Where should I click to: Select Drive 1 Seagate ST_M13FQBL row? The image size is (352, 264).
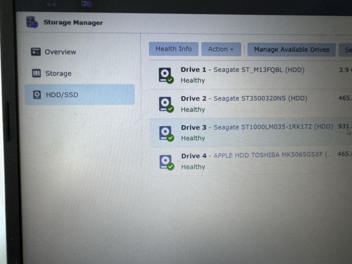point(251,75)
